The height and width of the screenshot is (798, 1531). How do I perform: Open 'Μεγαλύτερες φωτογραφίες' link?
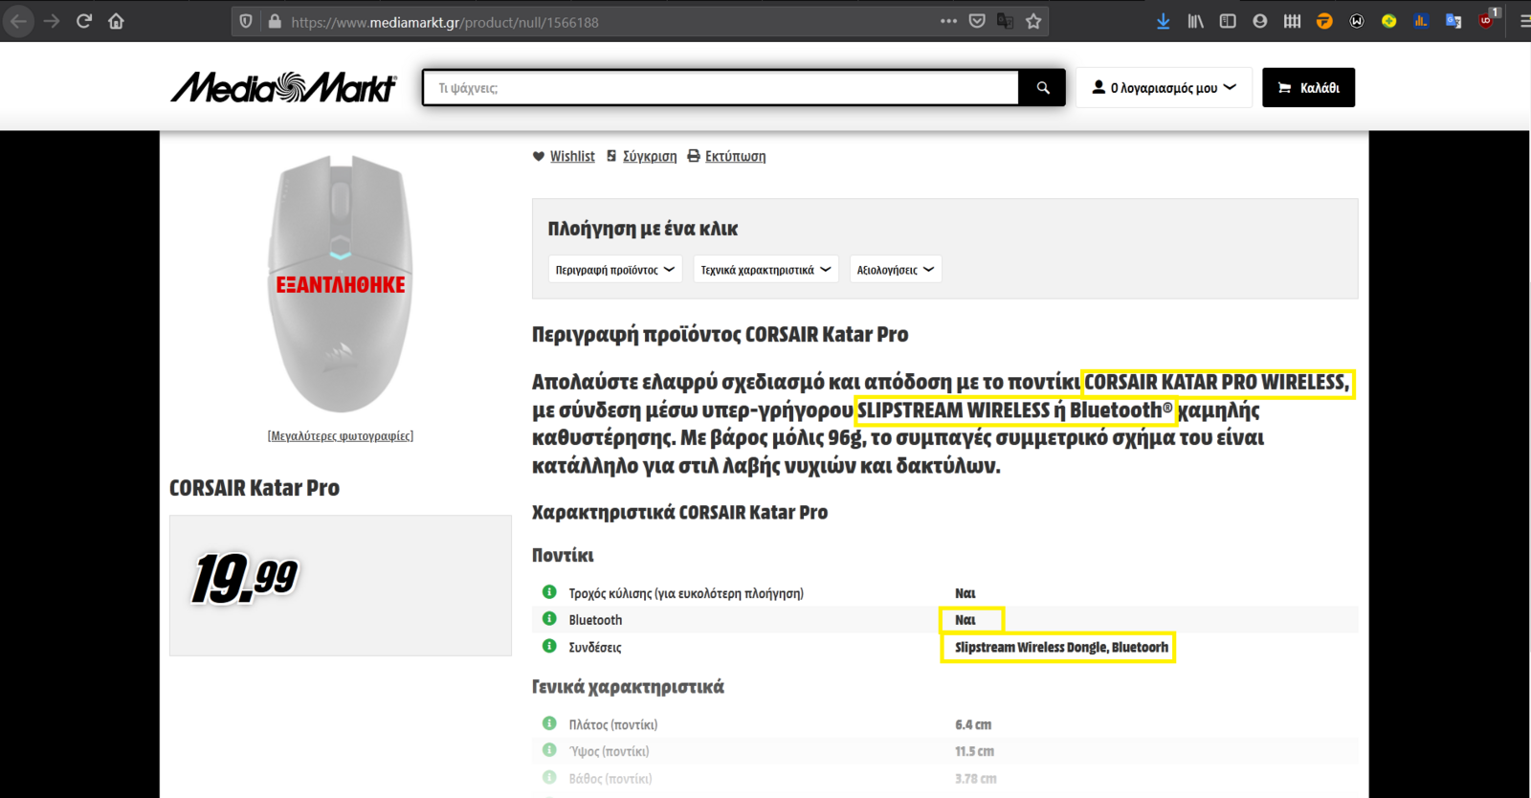click(341, 436)
